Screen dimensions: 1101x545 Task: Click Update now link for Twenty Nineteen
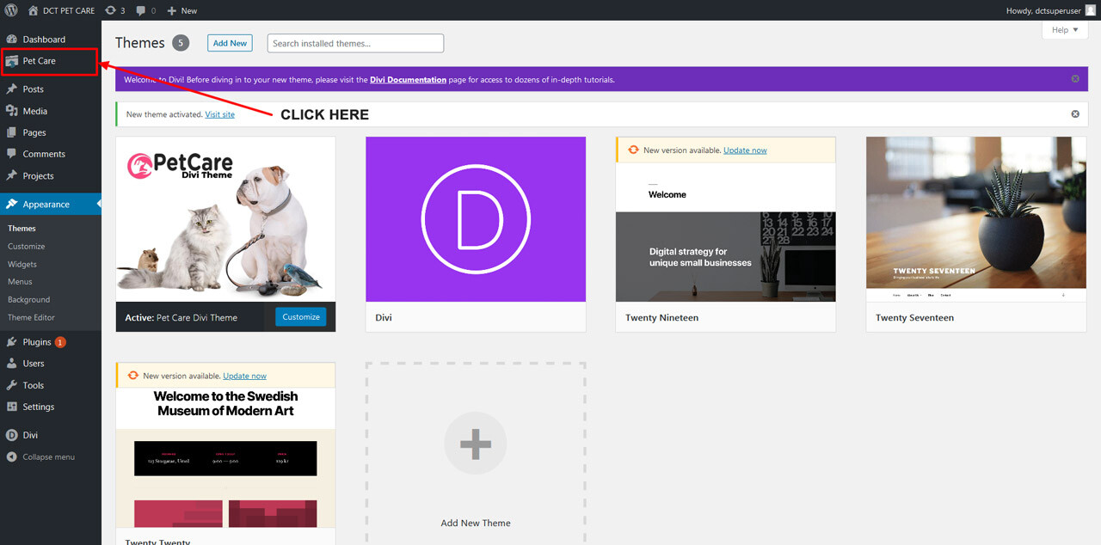(x=745, y=150)
